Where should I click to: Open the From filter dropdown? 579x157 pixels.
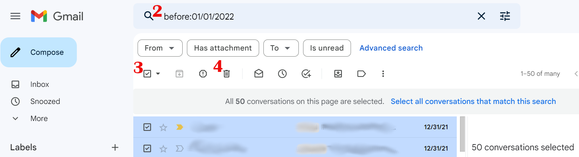[160, 48]
